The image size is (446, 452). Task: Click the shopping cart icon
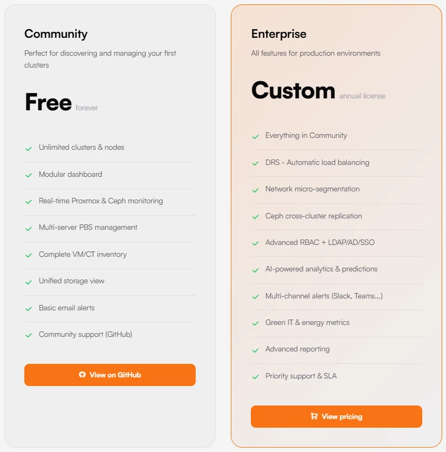coord(314,416)
